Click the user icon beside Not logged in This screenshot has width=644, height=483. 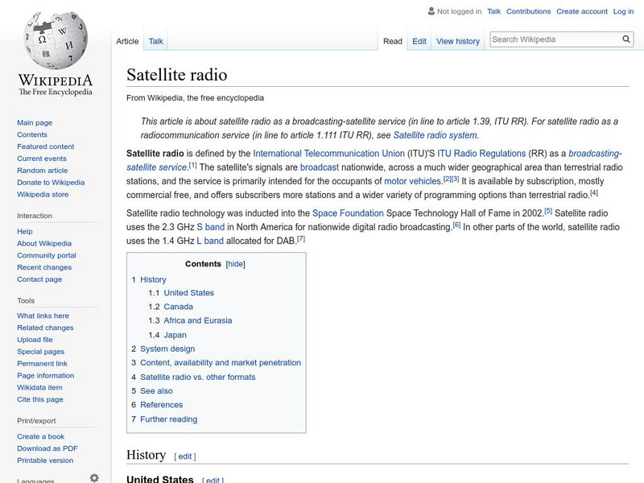(431, 11)
